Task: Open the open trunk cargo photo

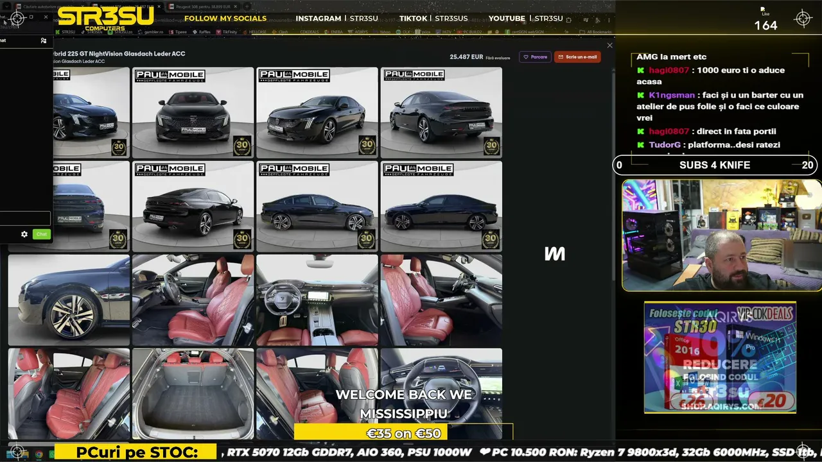Action: [x=193, y=394]
